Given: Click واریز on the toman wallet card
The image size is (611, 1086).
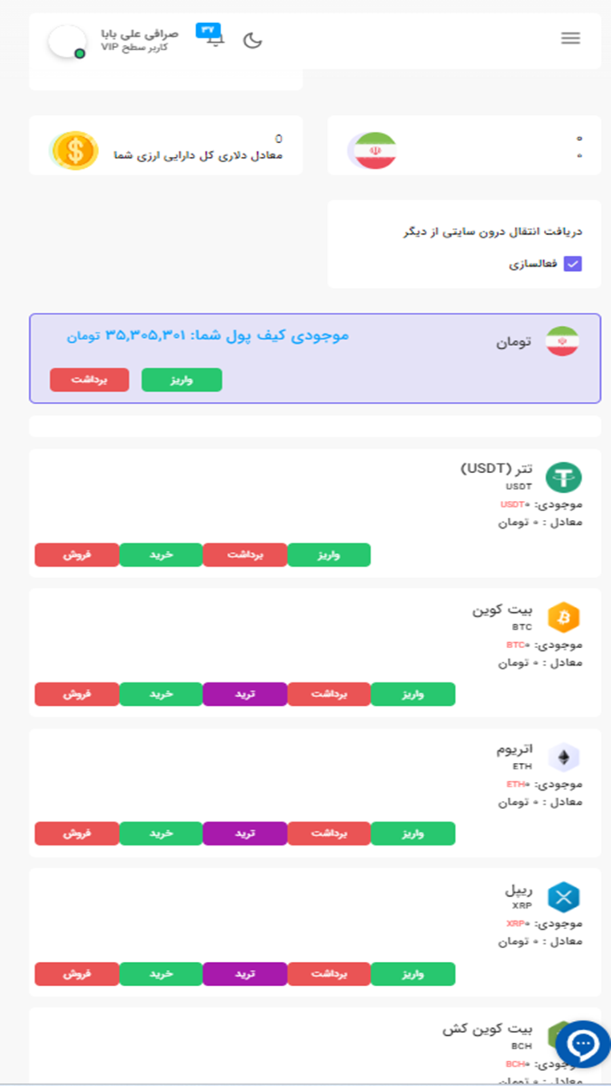Looking at the screenshot, I should tap(181, 380).
